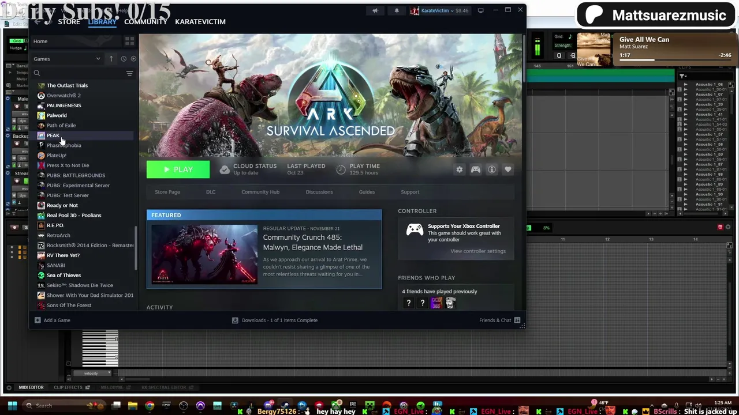Switch library to grid collections view icon
Image resolution: width=739 pixels, height=415 pixels.
(x=129, y=41)
